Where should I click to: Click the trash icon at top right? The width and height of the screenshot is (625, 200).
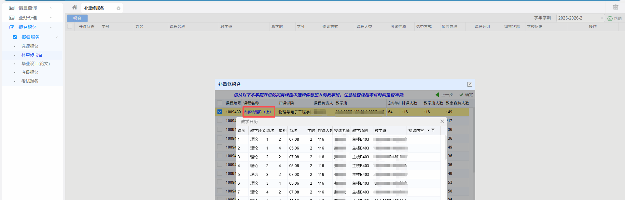click(615, 7)
